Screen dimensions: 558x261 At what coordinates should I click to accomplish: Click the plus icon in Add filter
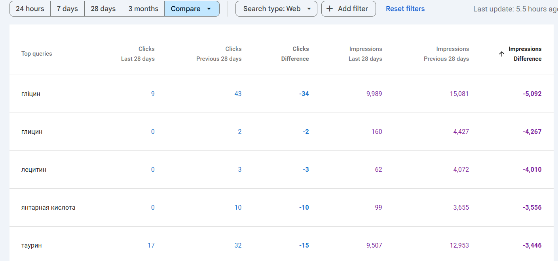pyautogui.click(x=330, y=9)
